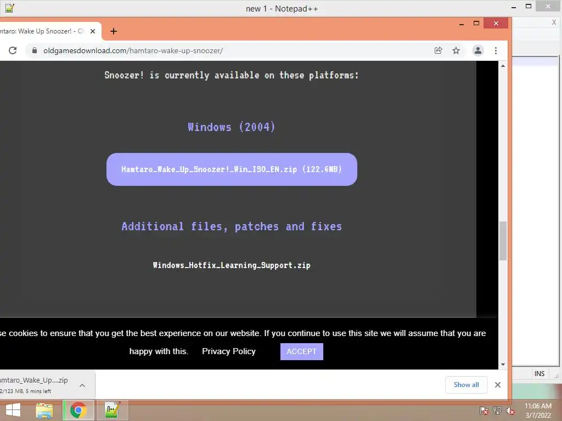Minimize the Chrome window
This screenshot has height=421, width=562.
[462, 24]
